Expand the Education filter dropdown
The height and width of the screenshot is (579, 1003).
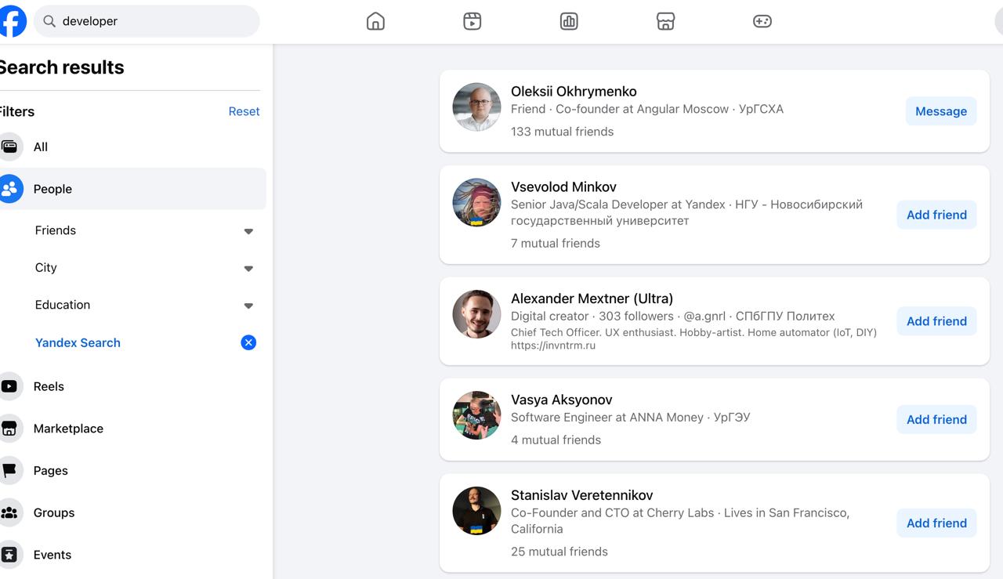point(248,306)
